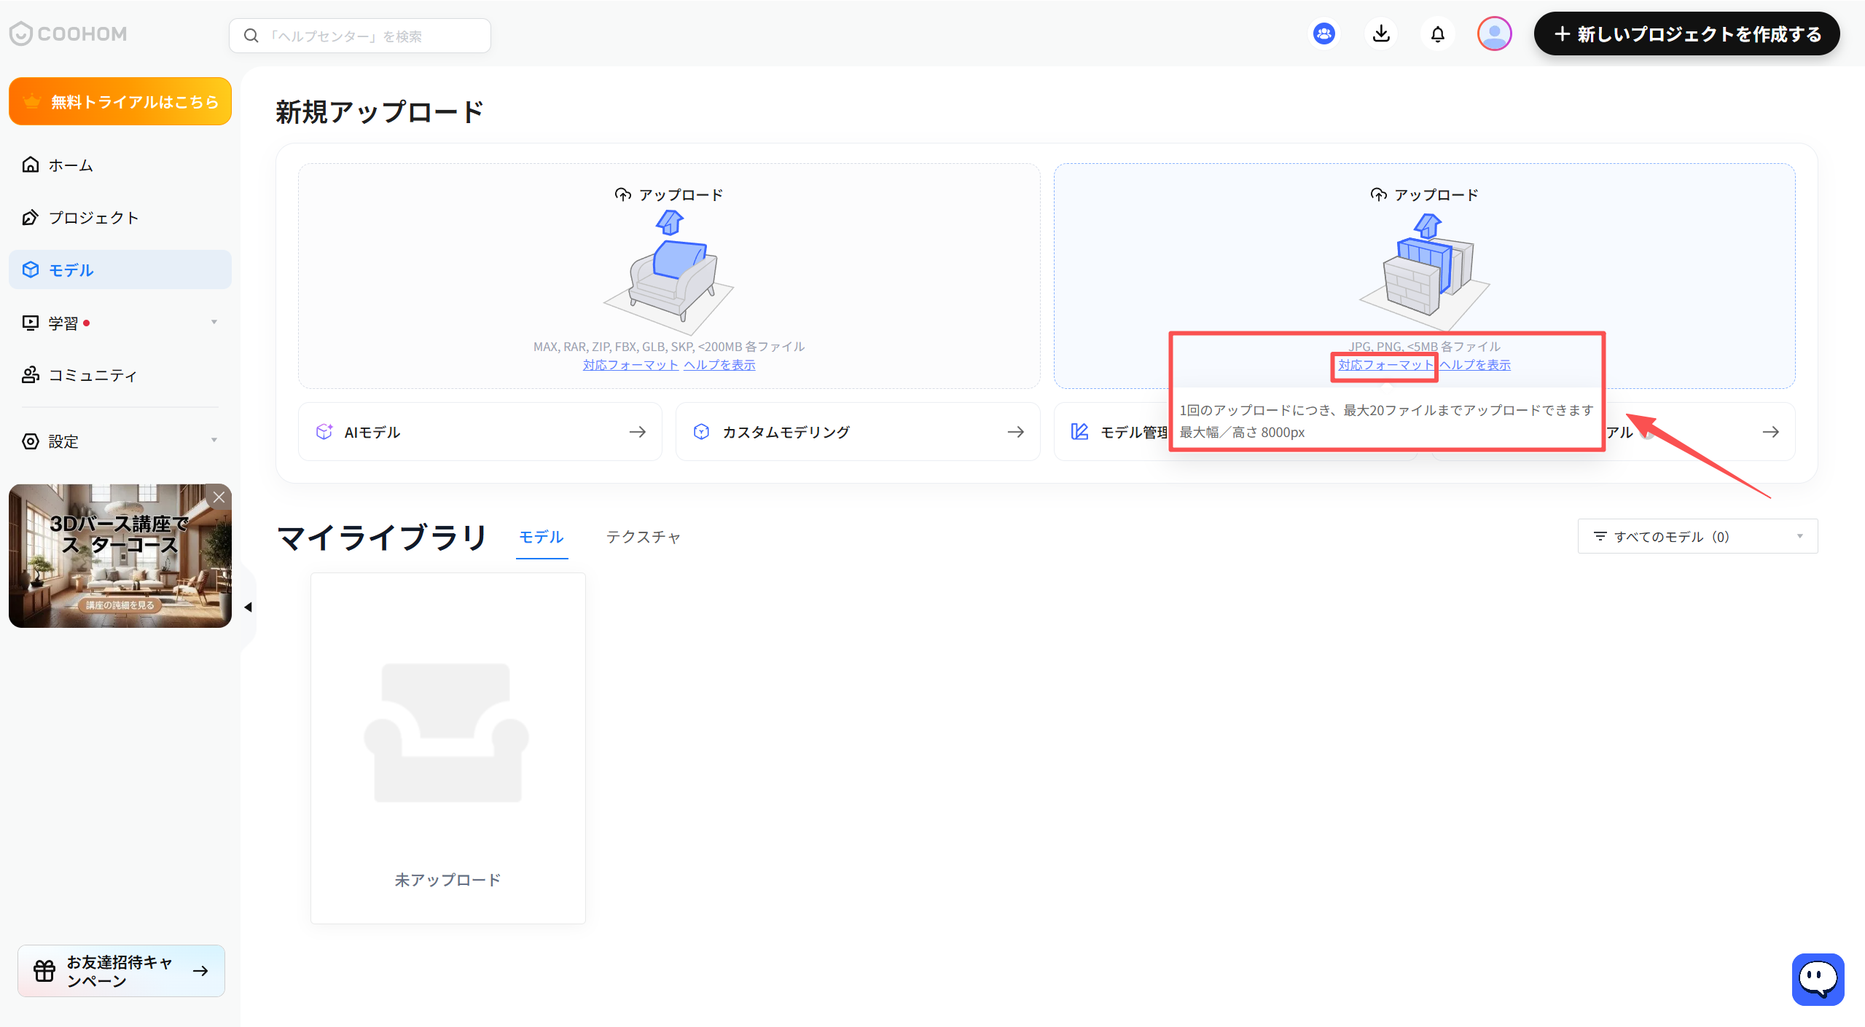
Task: Click 新しいプロジェクトを作成する button
Action: point(1686,34)
